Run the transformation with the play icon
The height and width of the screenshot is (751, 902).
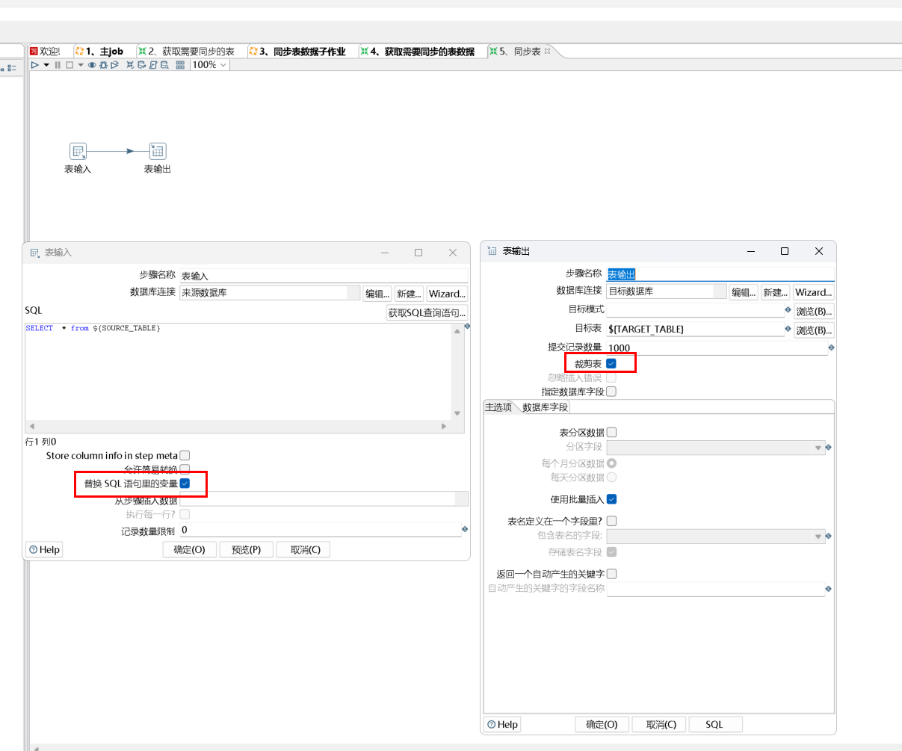click(x=34, y=66)
